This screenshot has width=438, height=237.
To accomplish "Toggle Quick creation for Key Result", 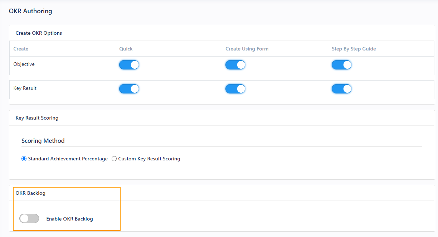I will pos(129,88).
